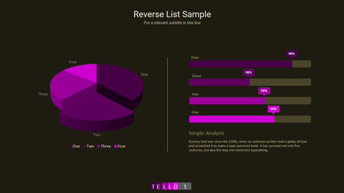The image size is (344, 193).
Task: Click the 98% callout above the Two bar
Action: 264,91
